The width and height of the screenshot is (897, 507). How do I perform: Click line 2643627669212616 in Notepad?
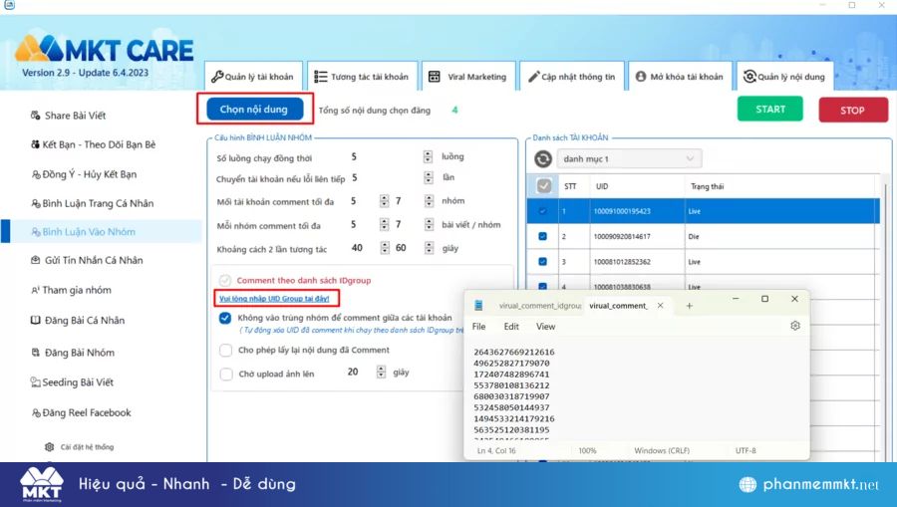click(513, 352)
